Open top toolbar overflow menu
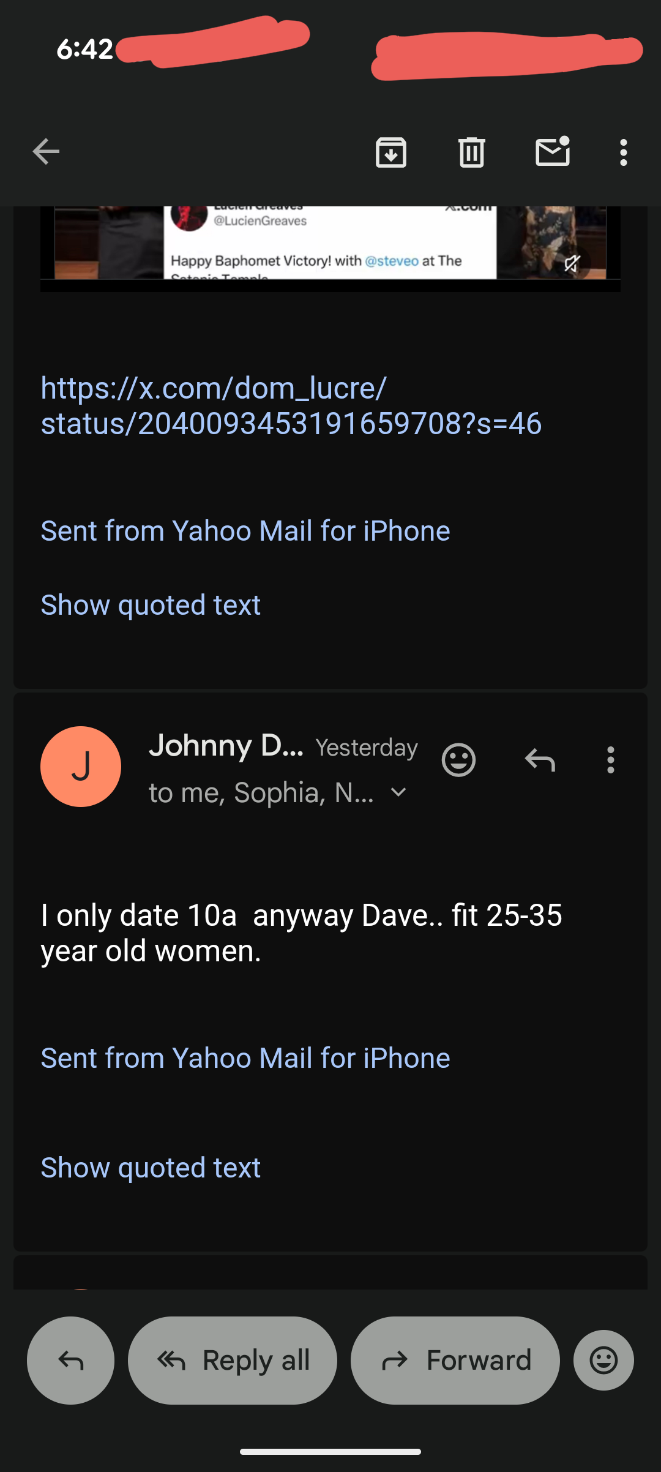 [623, 152]
